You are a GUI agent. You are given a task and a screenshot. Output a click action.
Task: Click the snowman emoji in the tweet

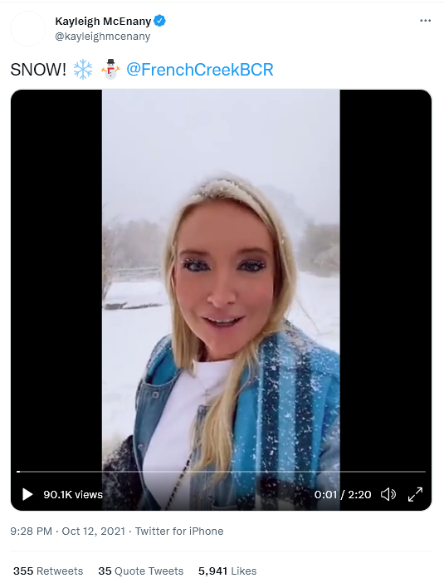point(110,69)
